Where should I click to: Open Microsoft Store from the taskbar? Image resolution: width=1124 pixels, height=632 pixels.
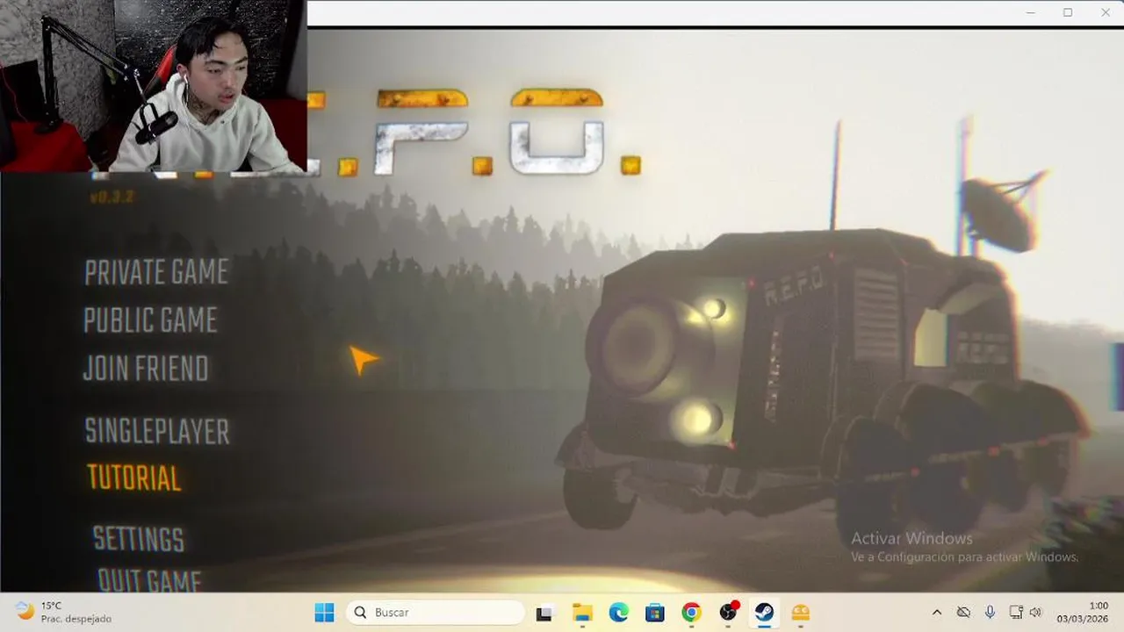tap(655, 613)
